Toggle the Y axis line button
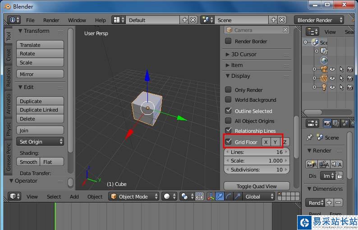 point(275,142)
